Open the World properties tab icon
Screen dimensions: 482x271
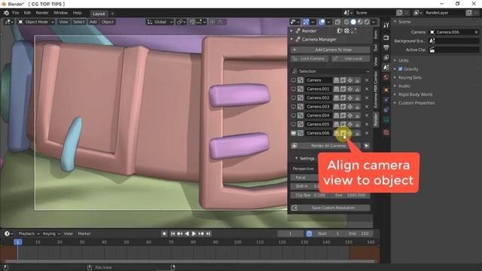point(386,78)
